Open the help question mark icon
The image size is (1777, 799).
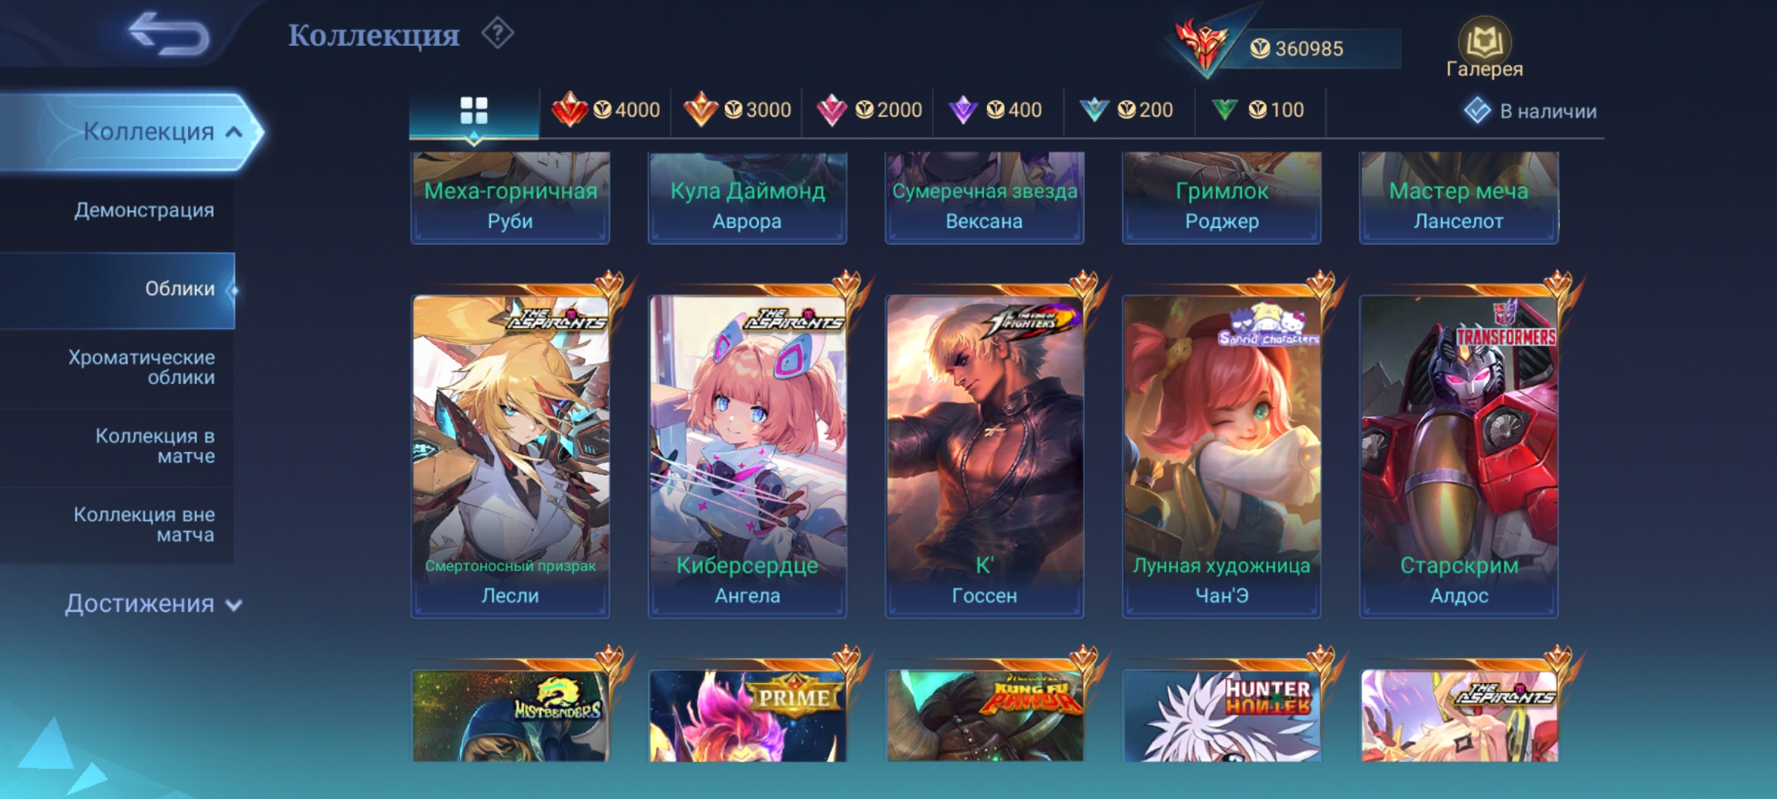pos(498,34)
